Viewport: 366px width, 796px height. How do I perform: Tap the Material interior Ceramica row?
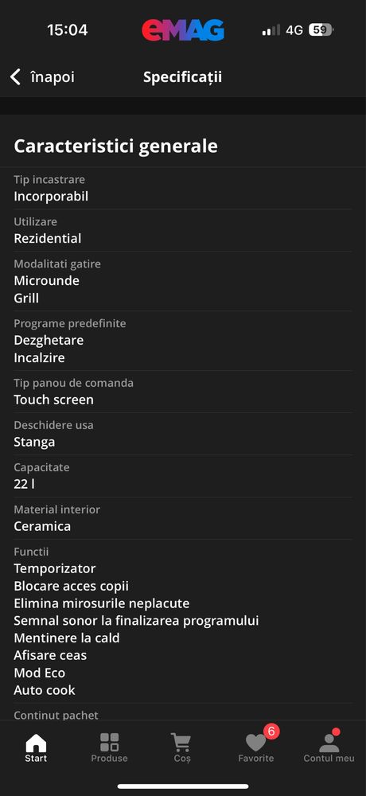(x=183, y=518)
